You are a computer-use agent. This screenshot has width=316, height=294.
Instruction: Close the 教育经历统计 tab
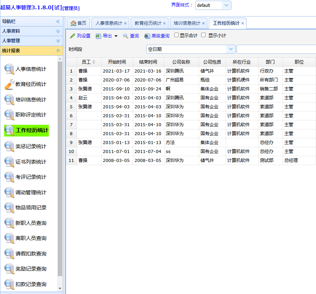pos(164,23)
